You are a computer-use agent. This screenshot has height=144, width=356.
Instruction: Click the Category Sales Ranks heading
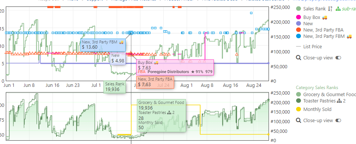click(317, 88)
